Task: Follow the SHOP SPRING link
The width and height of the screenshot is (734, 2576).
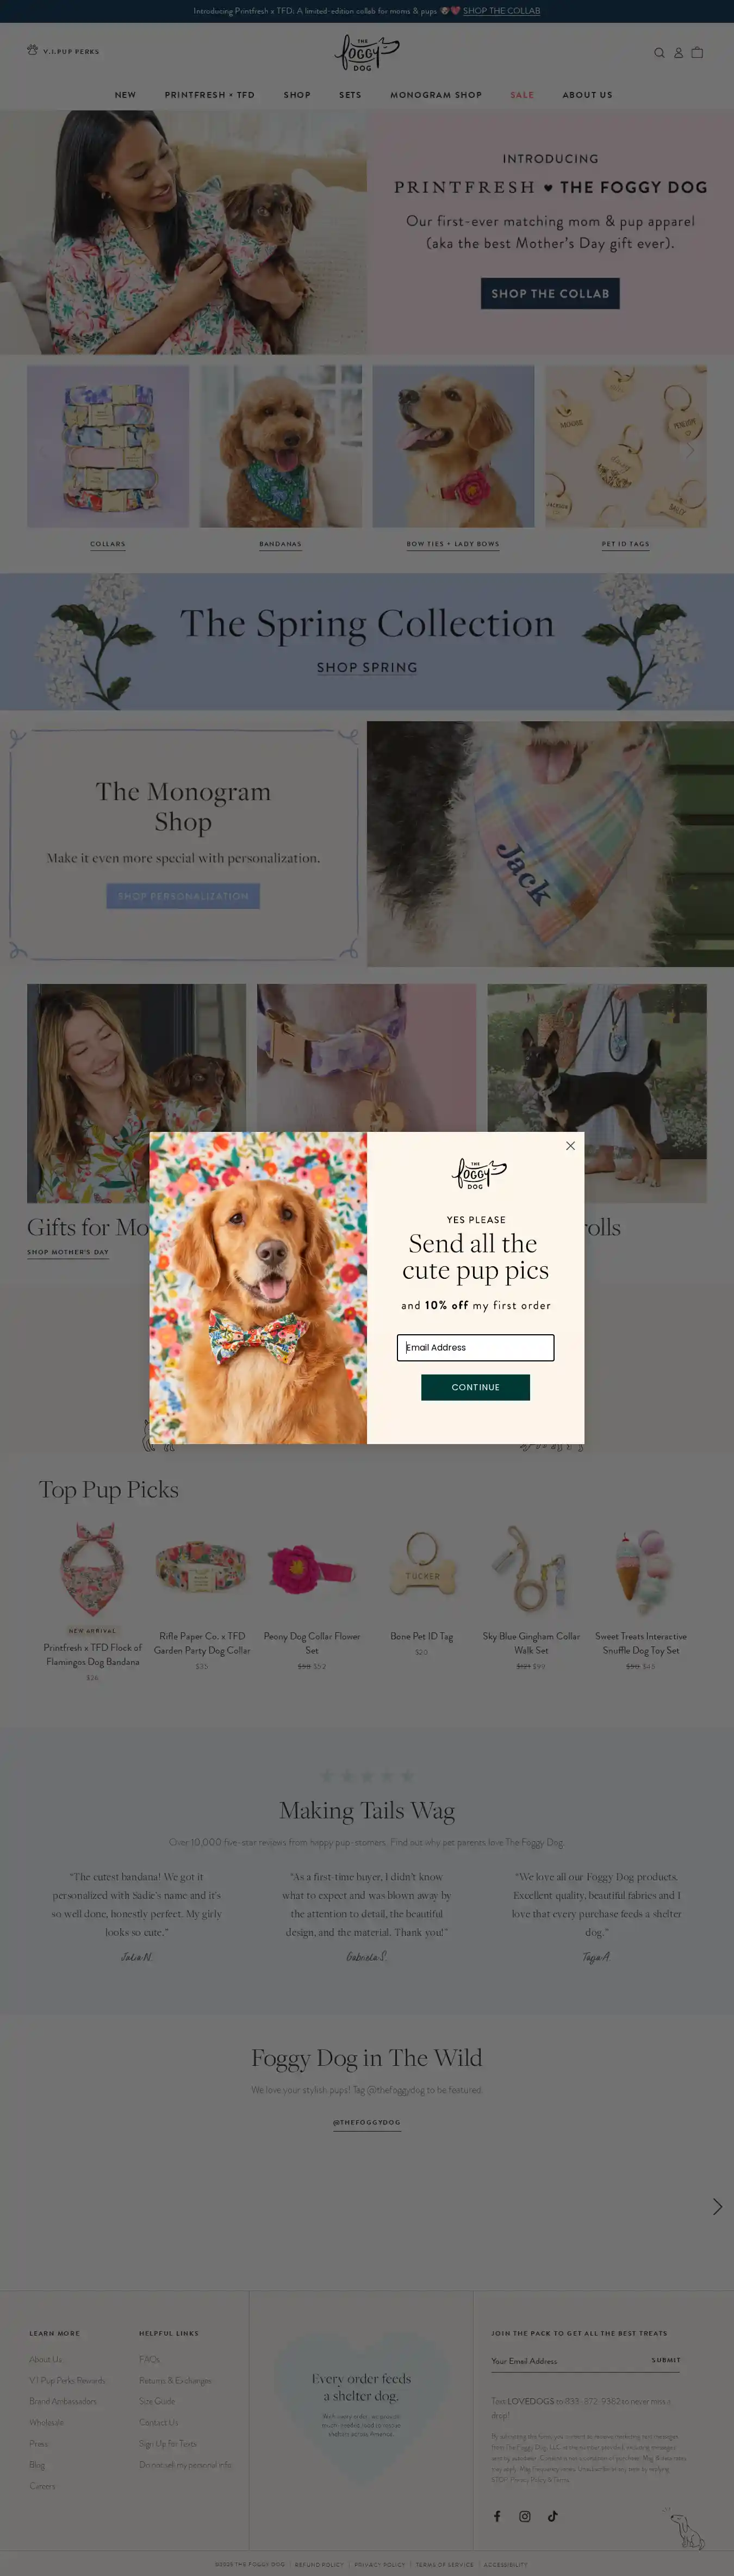Action: point(367,667)
